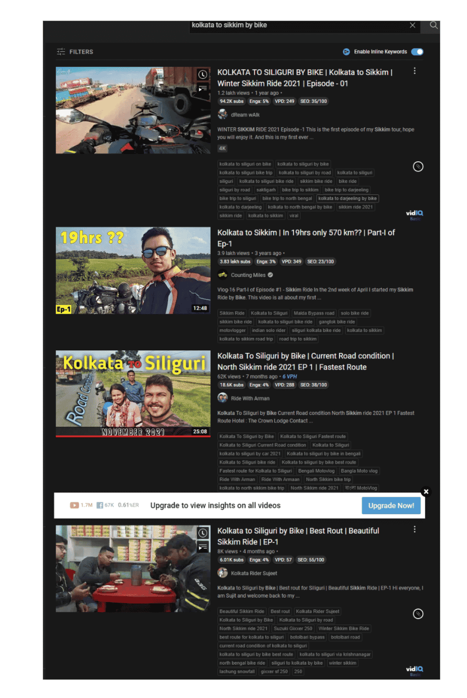
Task: Open the Filters panel
Action: pos(75,52)
